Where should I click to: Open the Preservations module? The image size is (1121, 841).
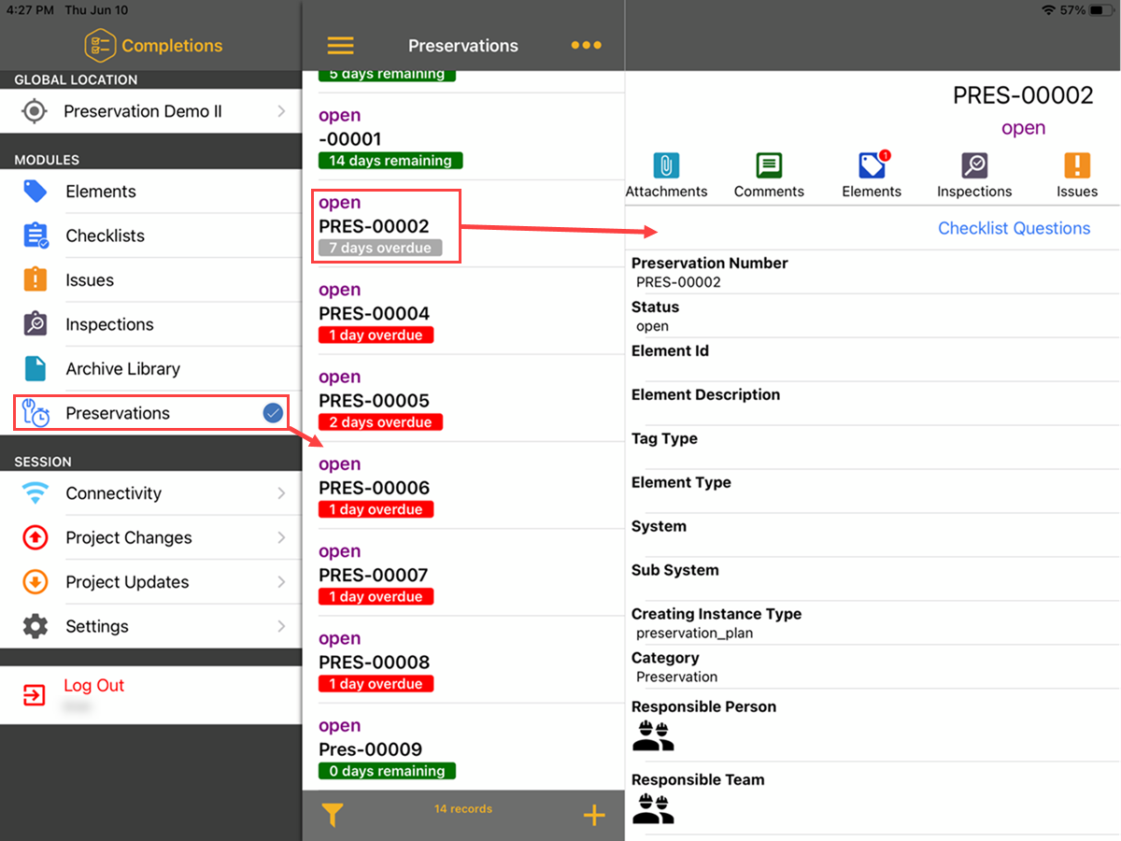pyautogui.click(x=150, y=413)
